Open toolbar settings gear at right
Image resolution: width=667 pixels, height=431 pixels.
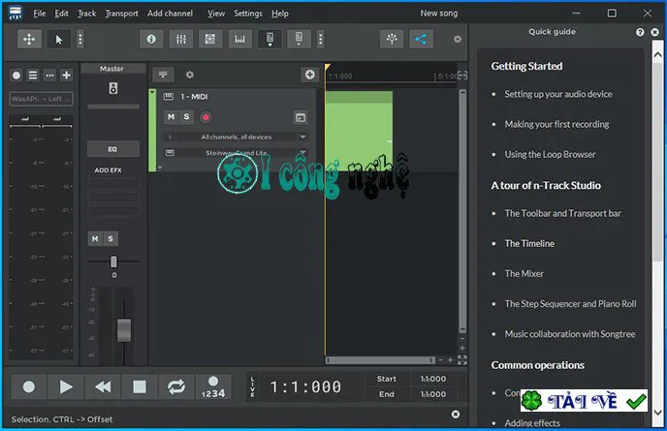[x=458, y=39]
